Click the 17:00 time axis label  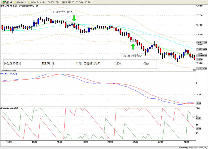pos(34,142)
